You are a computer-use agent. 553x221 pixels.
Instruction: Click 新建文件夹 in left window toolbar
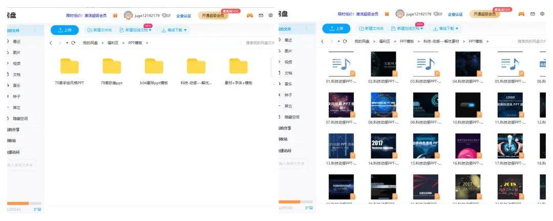pos(99,30)
